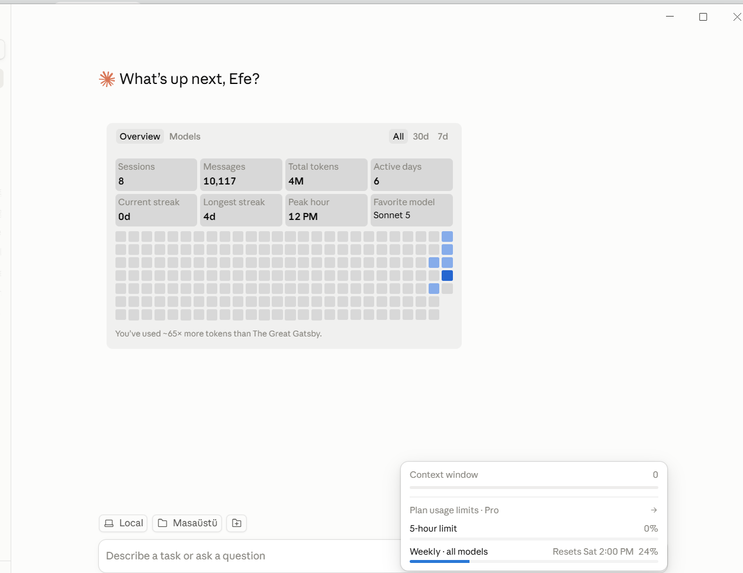Click the Favorite model Sonnet 5 card
The width and height of the screenshot is (743, 573).
click(411, 209)
